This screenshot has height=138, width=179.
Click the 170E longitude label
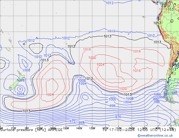(x=13, y=128)
